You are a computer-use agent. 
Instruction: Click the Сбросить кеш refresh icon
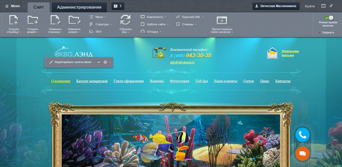click(125, 20)
